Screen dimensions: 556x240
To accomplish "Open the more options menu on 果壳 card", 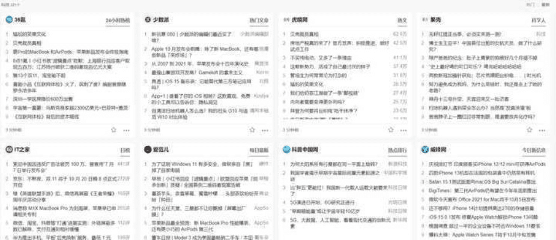I will 542,130.
